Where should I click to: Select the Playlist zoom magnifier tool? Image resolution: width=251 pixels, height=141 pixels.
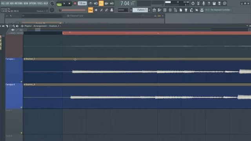tap(14, 26)
